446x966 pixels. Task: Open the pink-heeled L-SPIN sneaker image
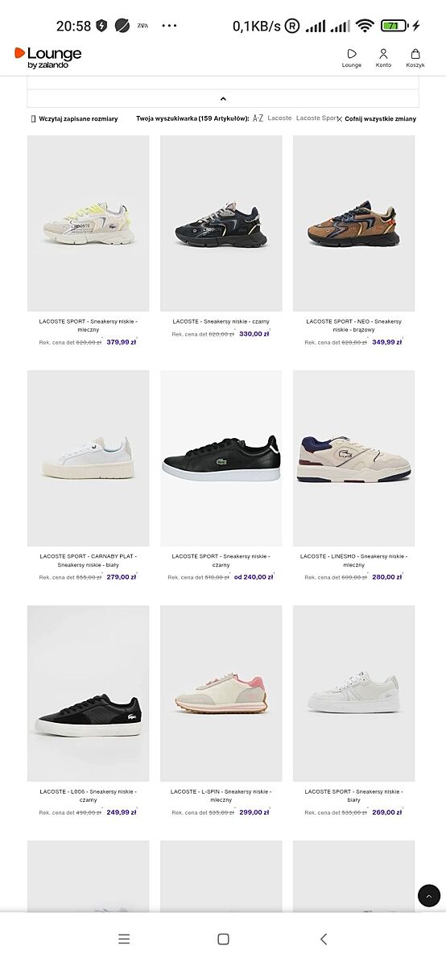[221, 693]
